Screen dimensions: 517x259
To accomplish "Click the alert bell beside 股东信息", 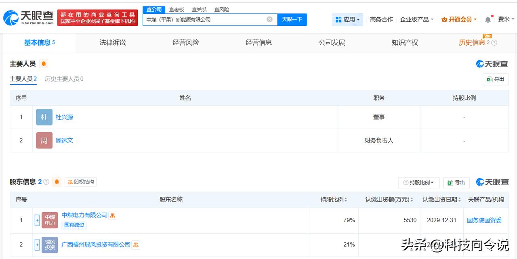I will click(57, 182).
